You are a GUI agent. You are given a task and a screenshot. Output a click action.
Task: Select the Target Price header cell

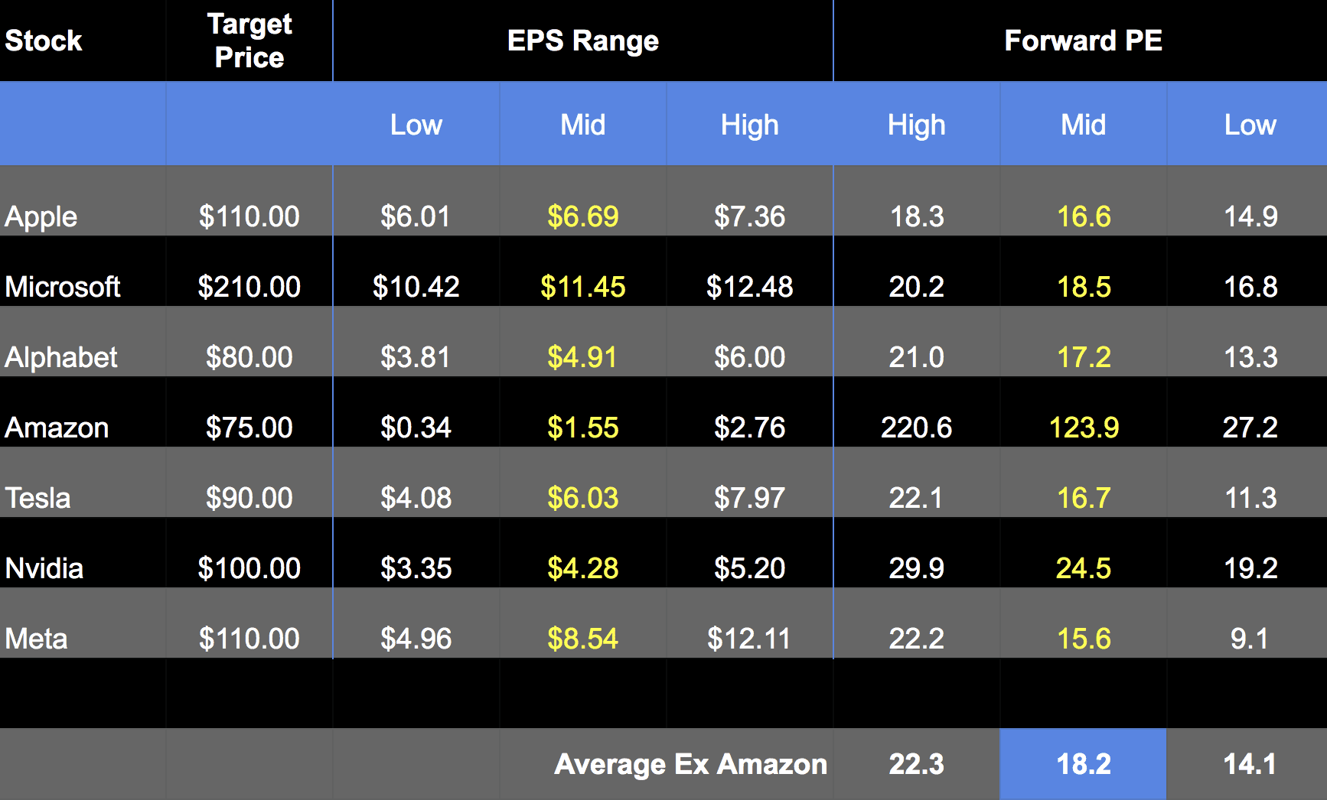249,41
